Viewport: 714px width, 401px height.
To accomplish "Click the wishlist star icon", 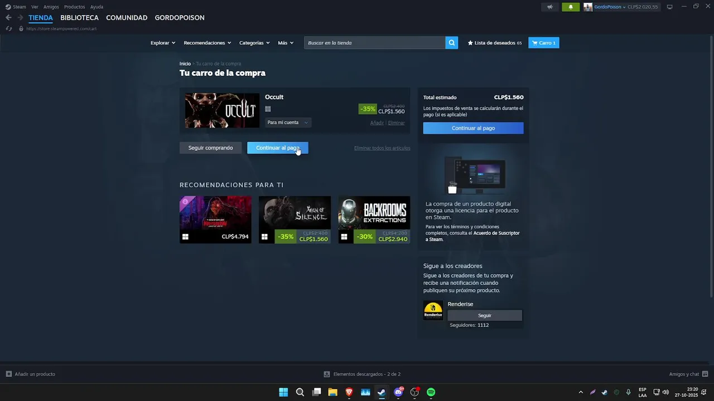I will (470, 43).
